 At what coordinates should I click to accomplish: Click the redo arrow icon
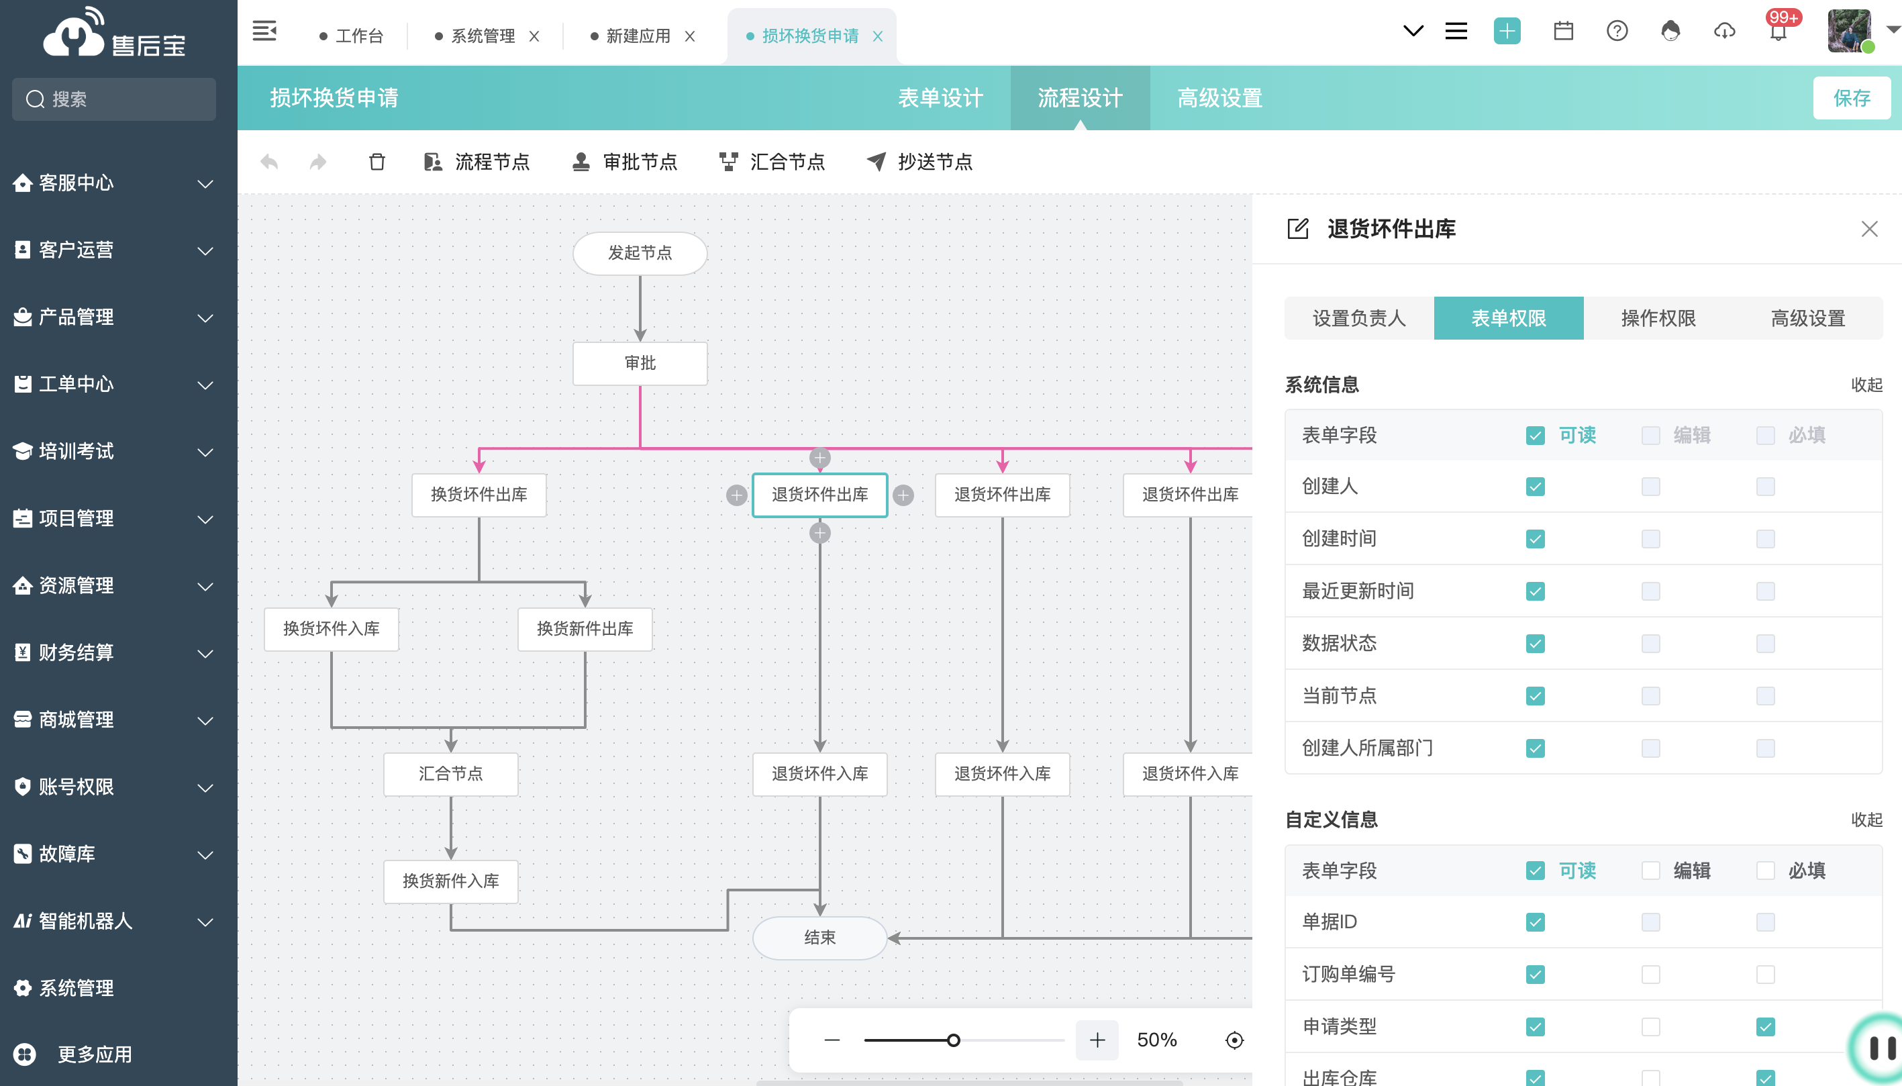click(x=318, y=162)
